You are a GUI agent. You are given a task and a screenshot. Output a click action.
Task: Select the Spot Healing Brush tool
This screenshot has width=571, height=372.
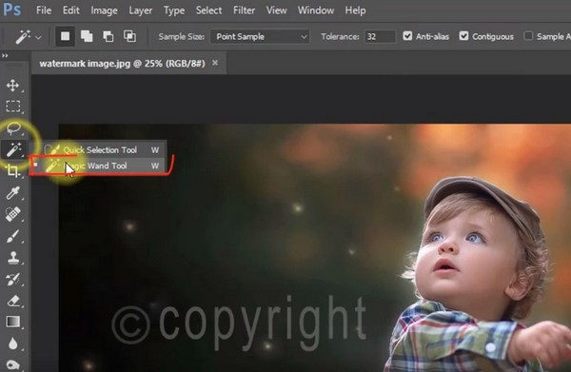tap(13, 214)
